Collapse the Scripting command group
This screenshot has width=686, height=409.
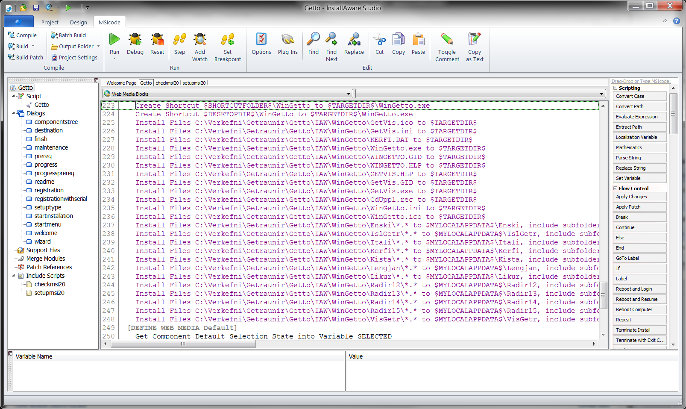pyautogui.click(x=616, y=88)
